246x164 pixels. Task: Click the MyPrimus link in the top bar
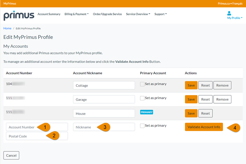[x=10, y=4]
